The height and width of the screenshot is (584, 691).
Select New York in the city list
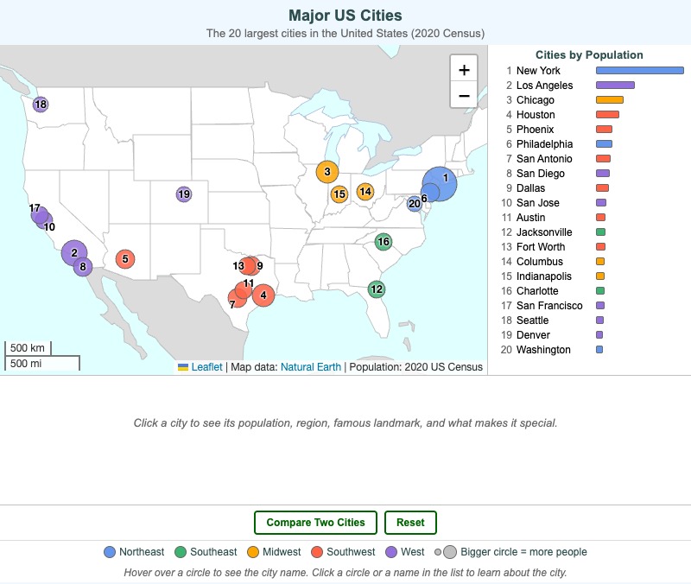593,71
